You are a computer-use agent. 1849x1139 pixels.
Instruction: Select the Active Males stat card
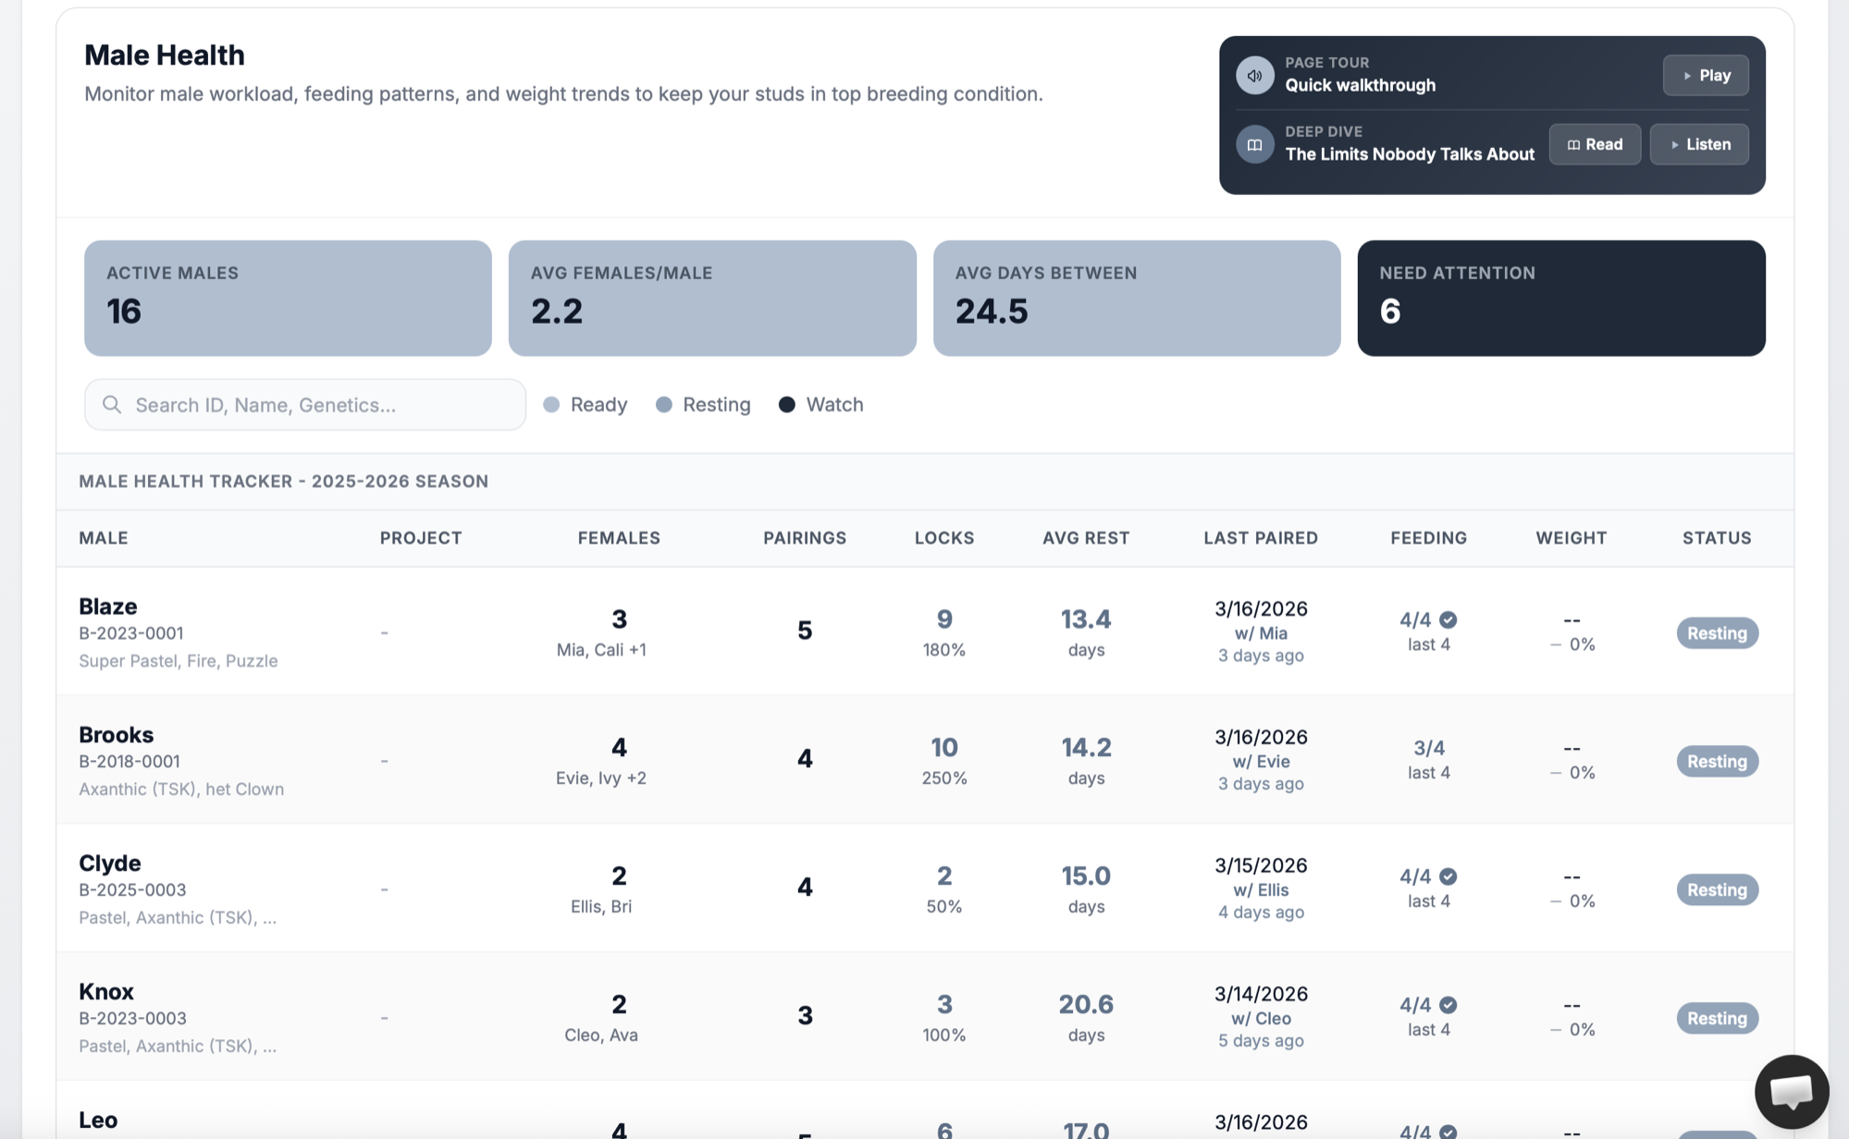coord(288,299)
